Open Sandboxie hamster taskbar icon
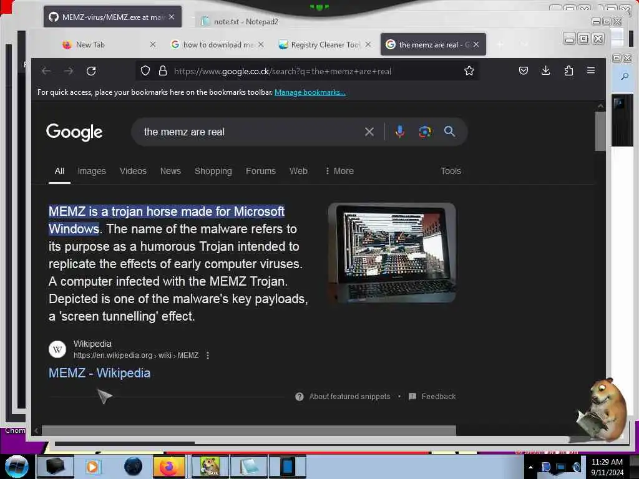 [x=210, y=467]
